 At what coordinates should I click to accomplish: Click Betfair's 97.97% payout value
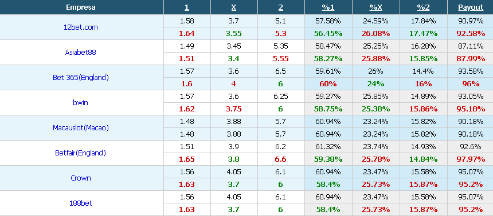[471, 159]
